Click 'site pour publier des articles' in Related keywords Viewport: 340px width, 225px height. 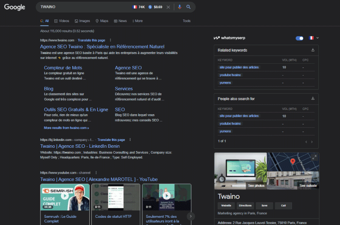pyautogui.click(x=239, y=67)
